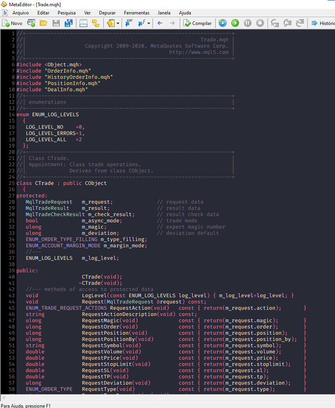Save the current file using the diskette icon

(x=55, y=23)
